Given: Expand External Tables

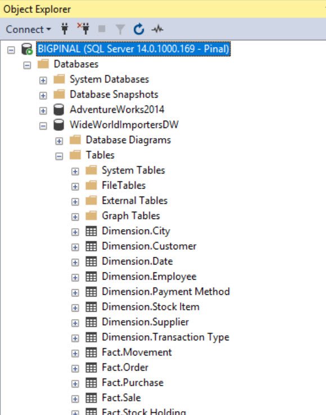Looking at the screenshot, I should point(75,202).
